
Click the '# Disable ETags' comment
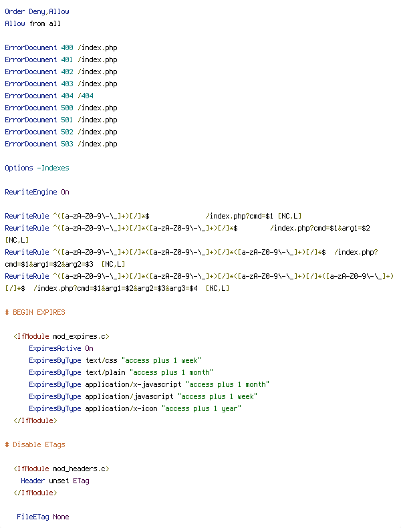point(35,445)
